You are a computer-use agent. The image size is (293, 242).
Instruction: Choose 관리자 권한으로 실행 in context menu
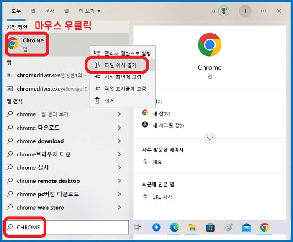pos(123,53)
